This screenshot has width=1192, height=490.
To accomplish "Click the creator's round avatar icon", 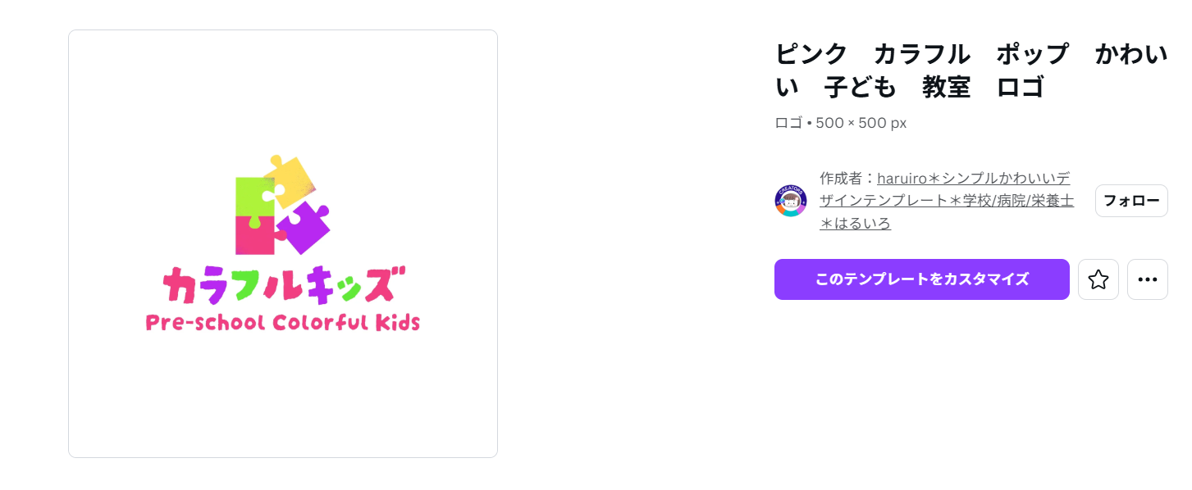I will click(x=791, y=201).
